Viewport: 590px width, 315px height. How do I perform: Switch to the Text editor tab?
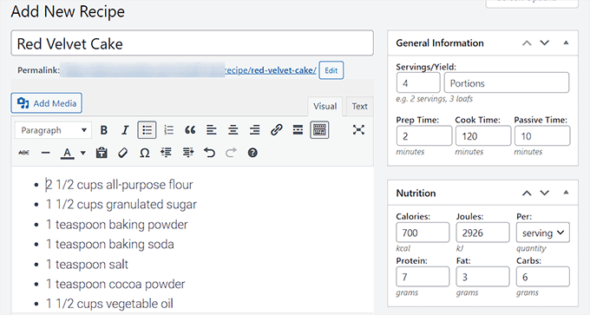point(359,107)
